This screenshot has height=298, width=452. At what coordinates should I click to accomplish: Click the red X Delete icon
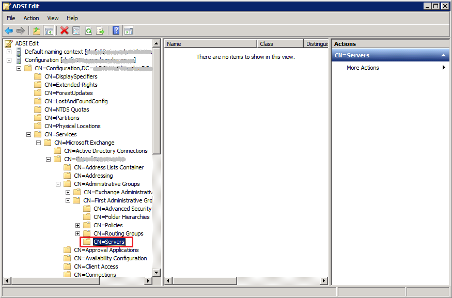click(x=64, y=30)
